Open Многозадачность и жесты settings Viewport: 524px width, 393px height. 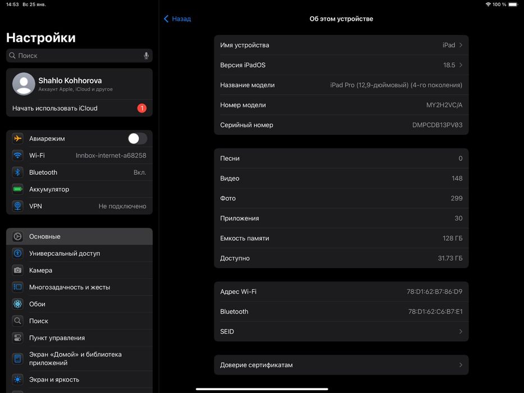click(79, 287)
